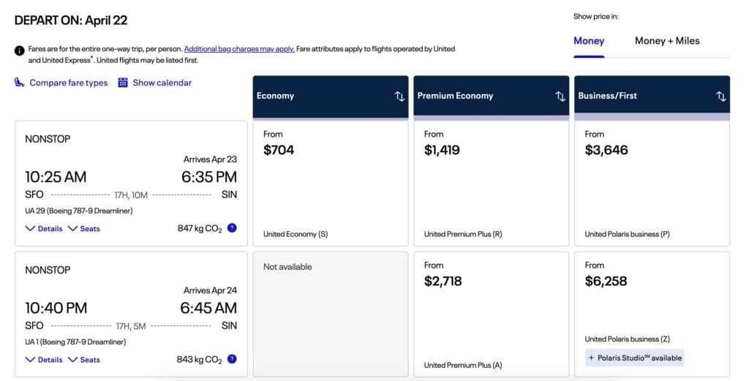The image size is (749, 381).
Task: Click the Business/First sort arrows icon
Action: (721, 97)
